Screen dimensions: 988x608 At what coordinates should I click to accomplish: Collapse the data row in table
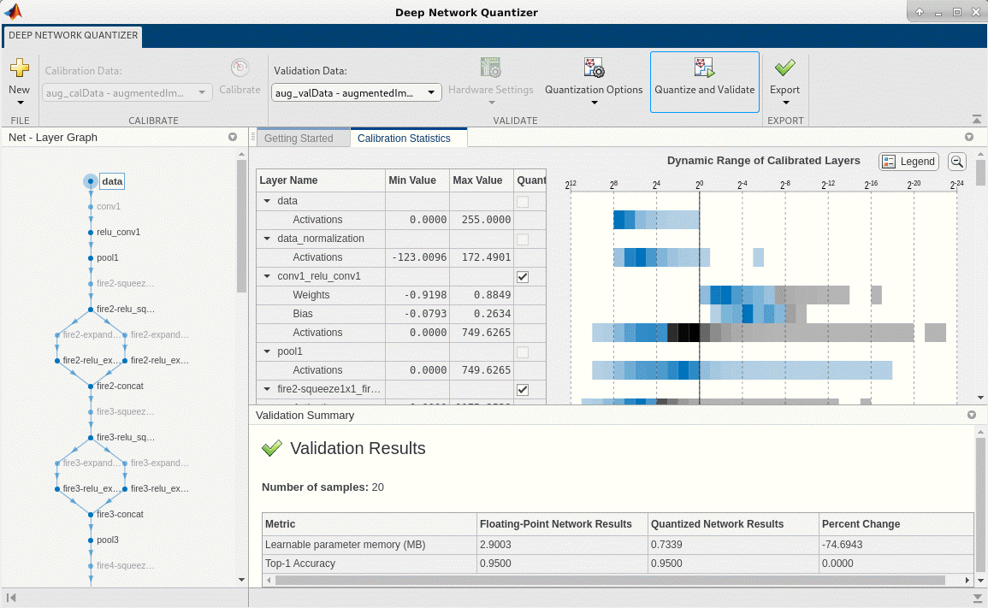267,201
